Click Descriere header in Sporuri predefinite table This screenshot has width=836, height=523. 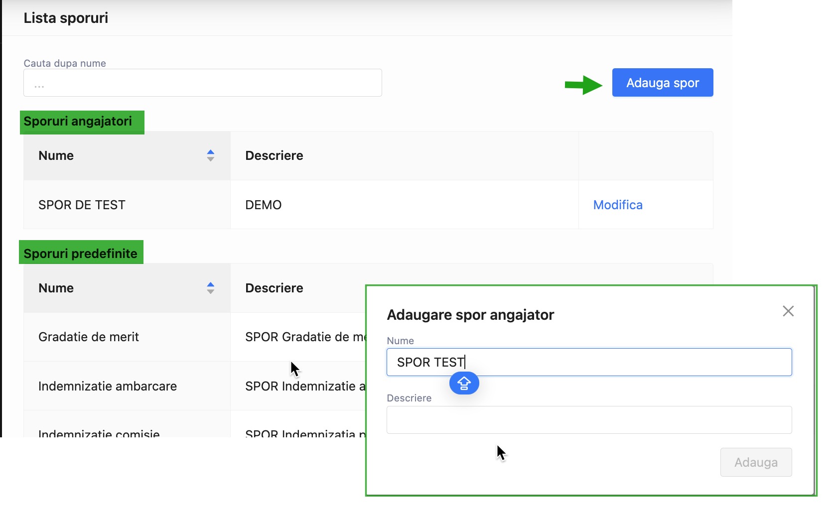(274, 288)
